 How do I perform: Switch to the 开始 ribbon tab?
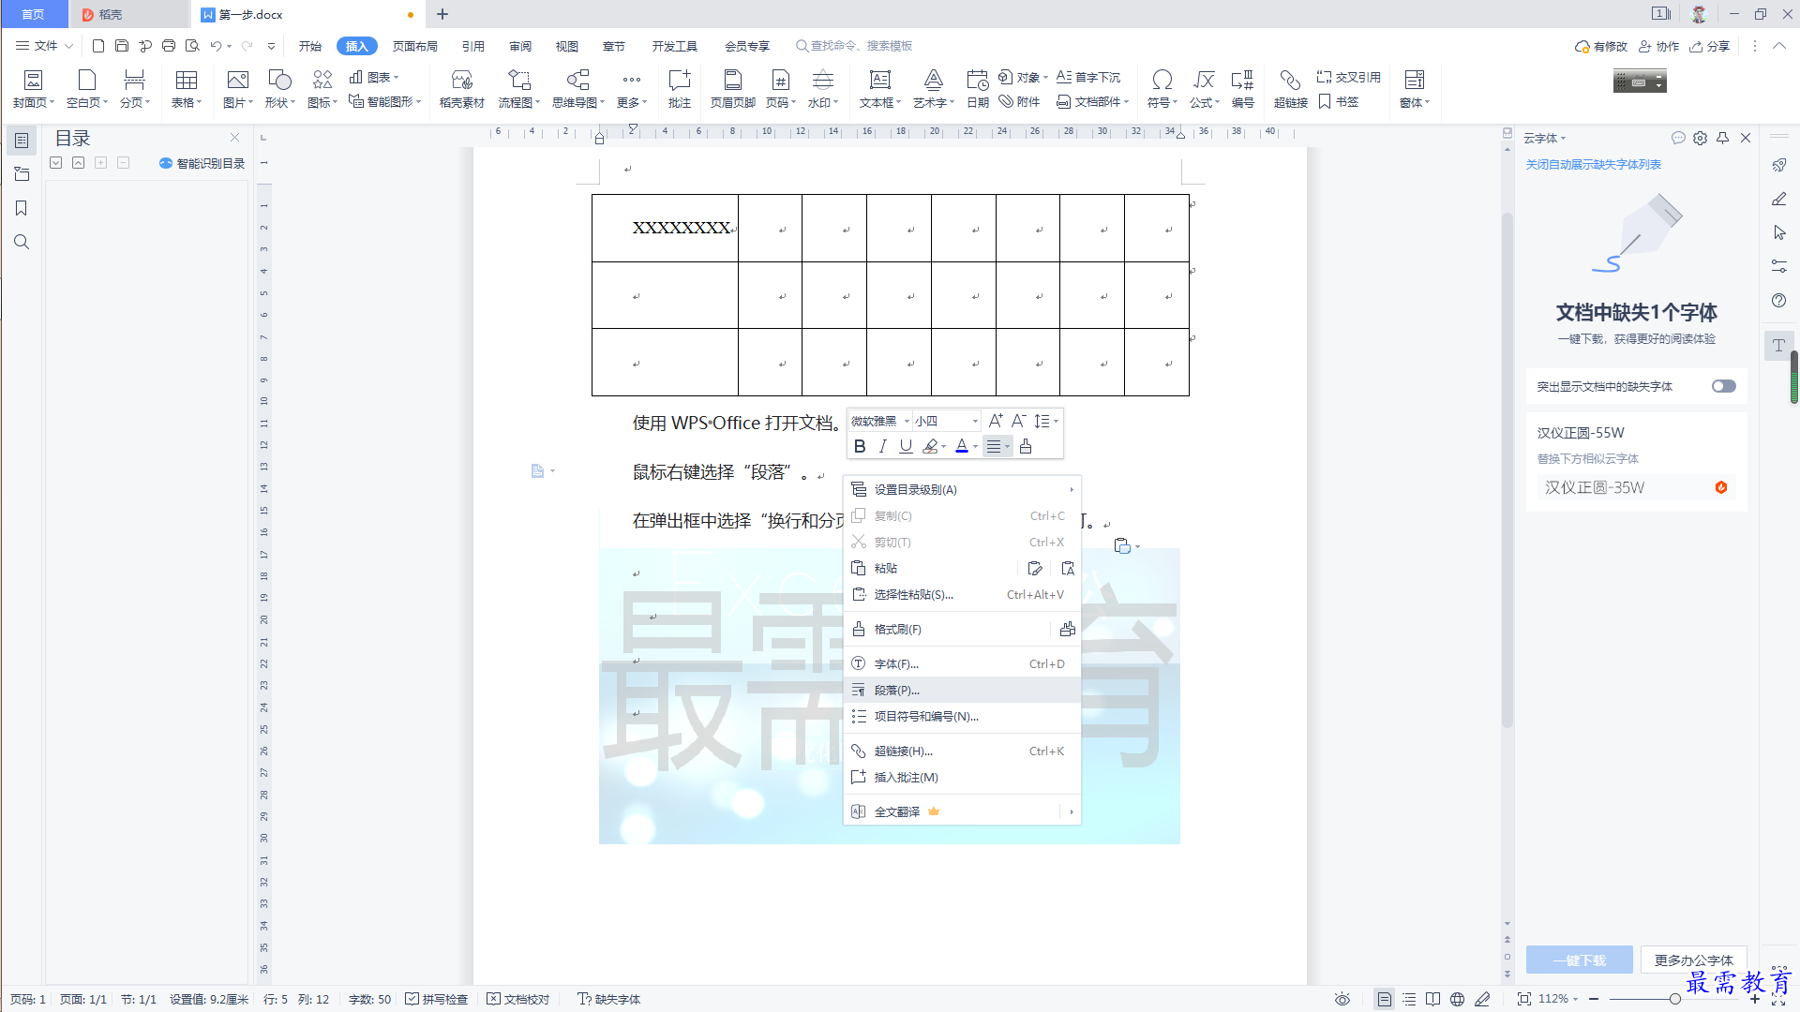coord(309,46)
